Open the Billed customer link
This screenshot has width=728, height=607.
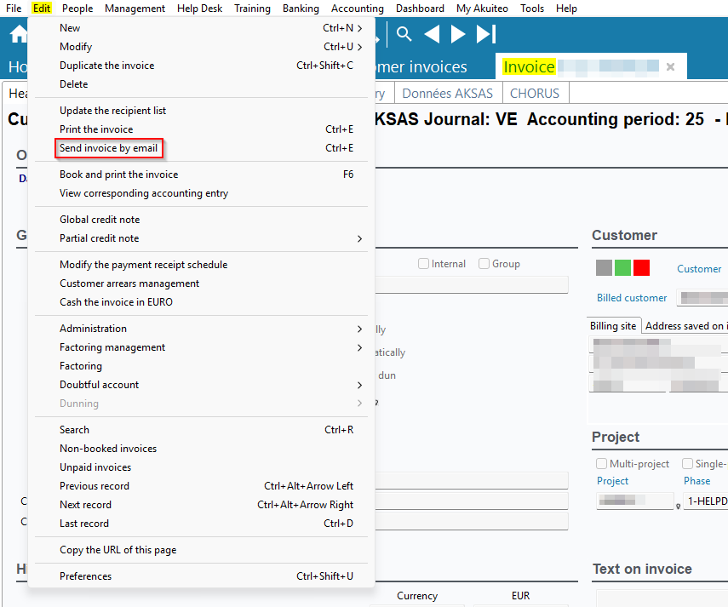632,298
